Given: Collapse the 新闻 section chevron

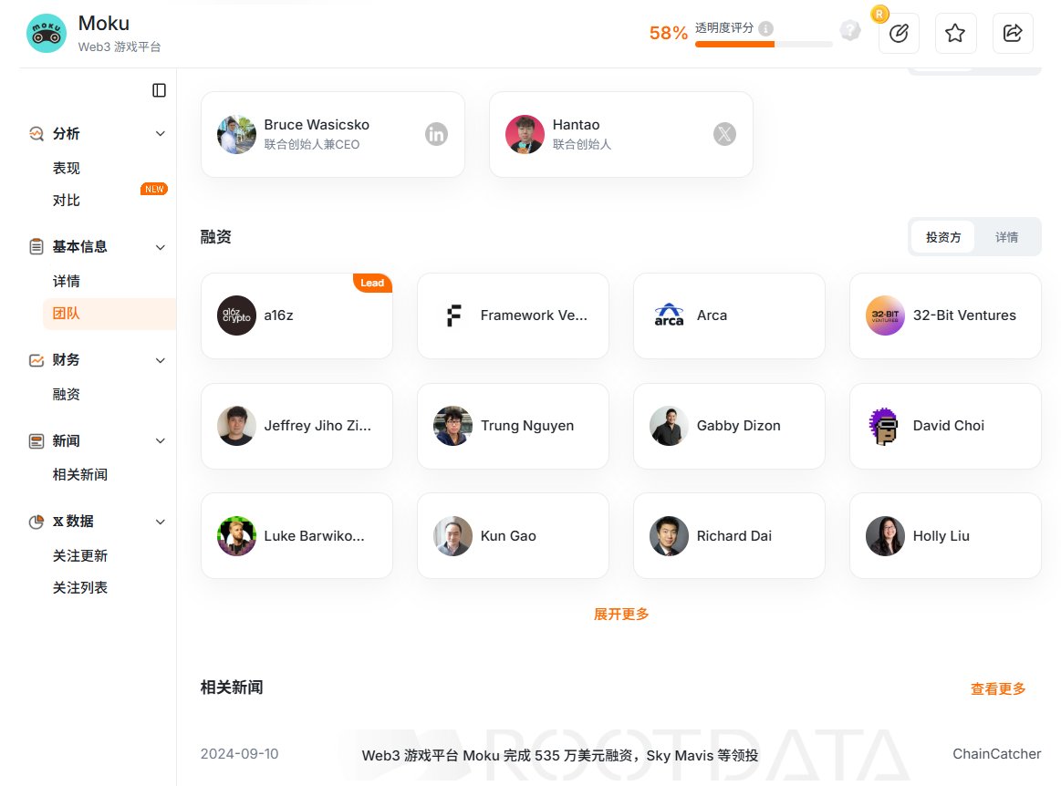Looking at the screenshot, I should point(161,441).
